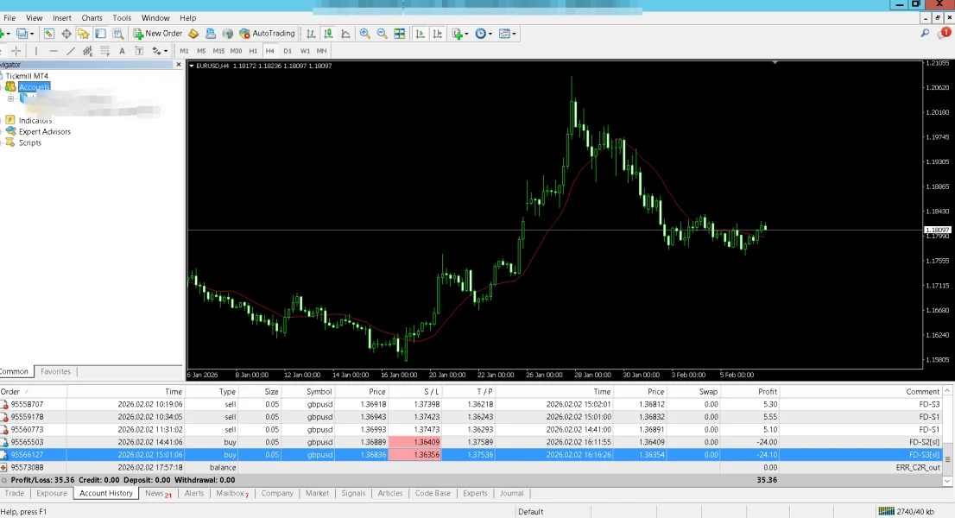Toggle AutoTrading on or off

point(267,34)
